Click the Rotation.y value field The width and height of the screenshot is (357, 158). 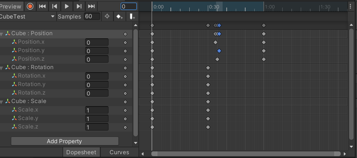(97, 85)
